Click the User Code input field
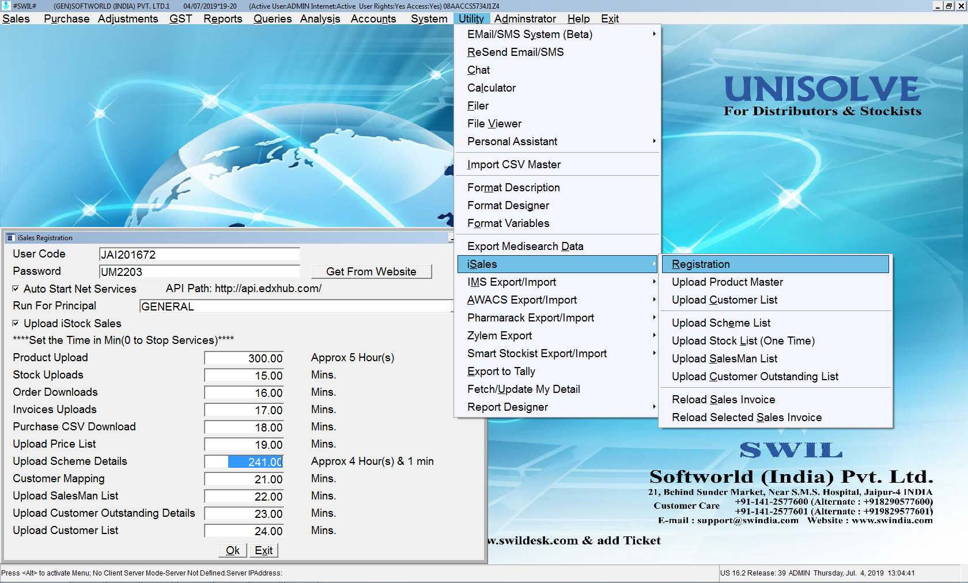 click(x=199, y=254)
